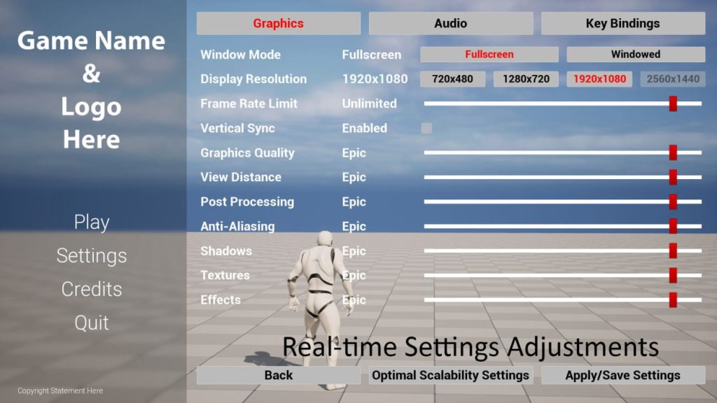Viewport: 717px width, 403px height.
Task: Select the Graphics tab
Action: coord(277,23)
